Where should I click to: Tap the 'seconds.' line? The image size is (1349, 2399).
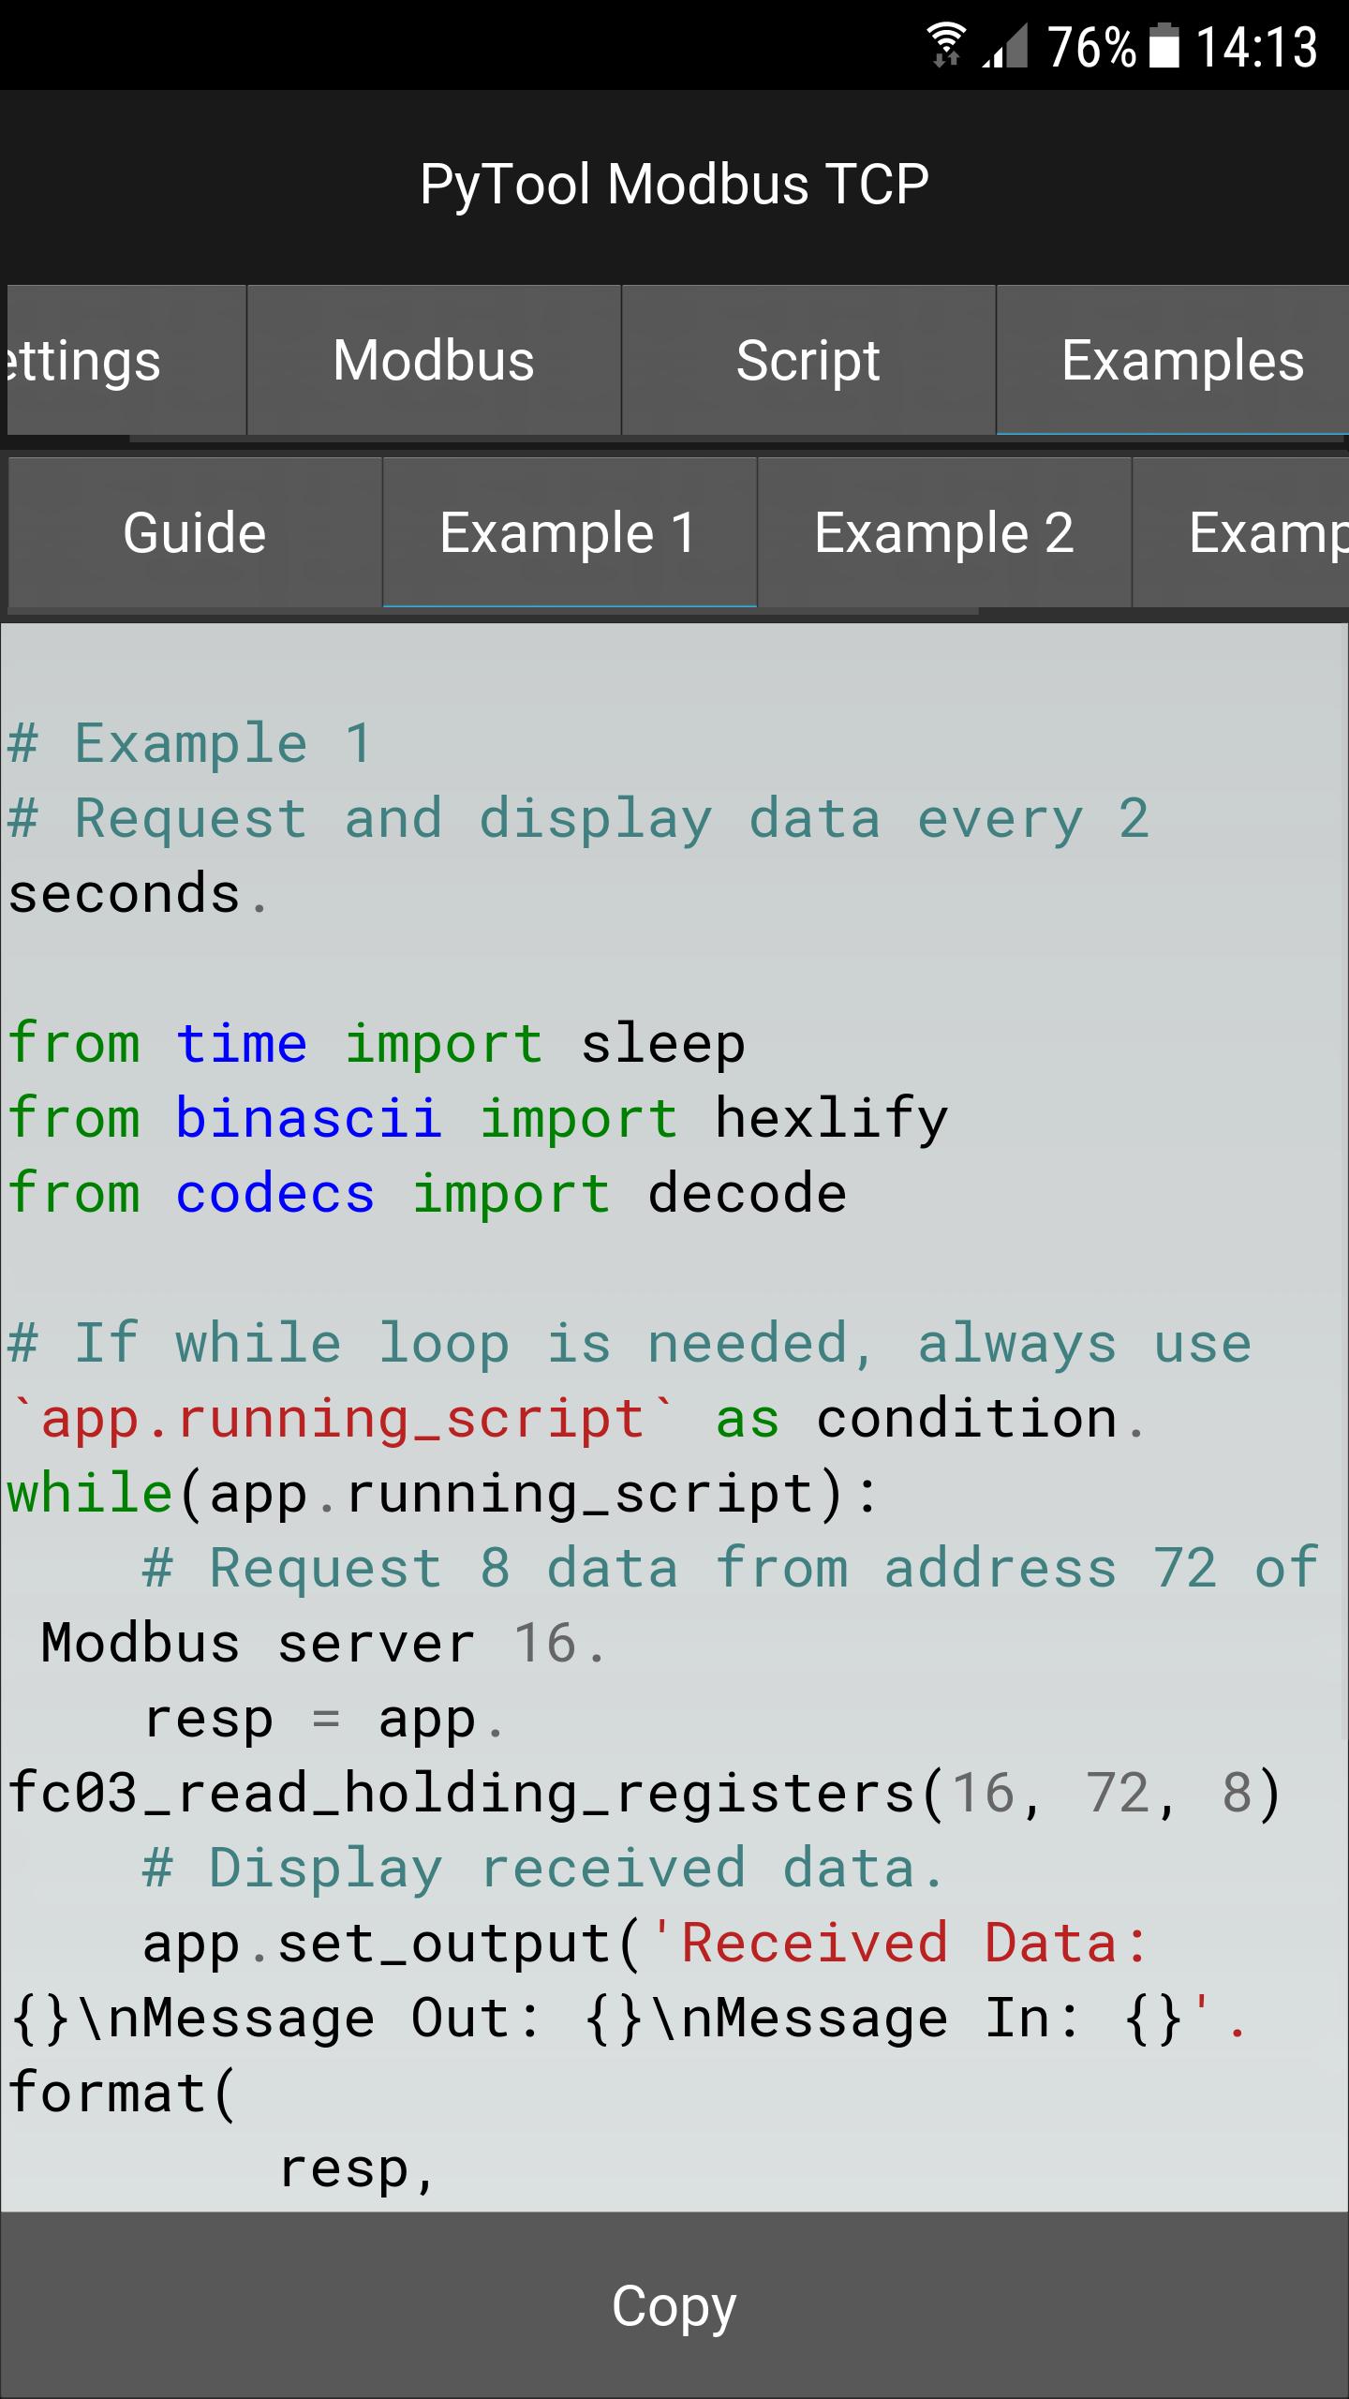tap(139, 894)
